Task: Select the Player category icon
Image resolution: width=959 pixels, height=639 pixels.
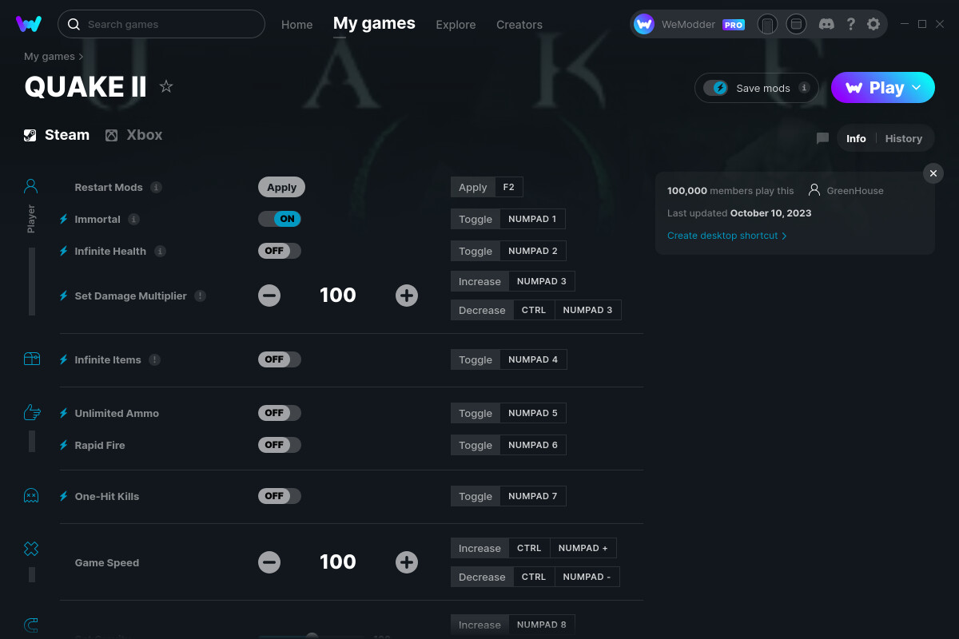Action: [31, 186]
